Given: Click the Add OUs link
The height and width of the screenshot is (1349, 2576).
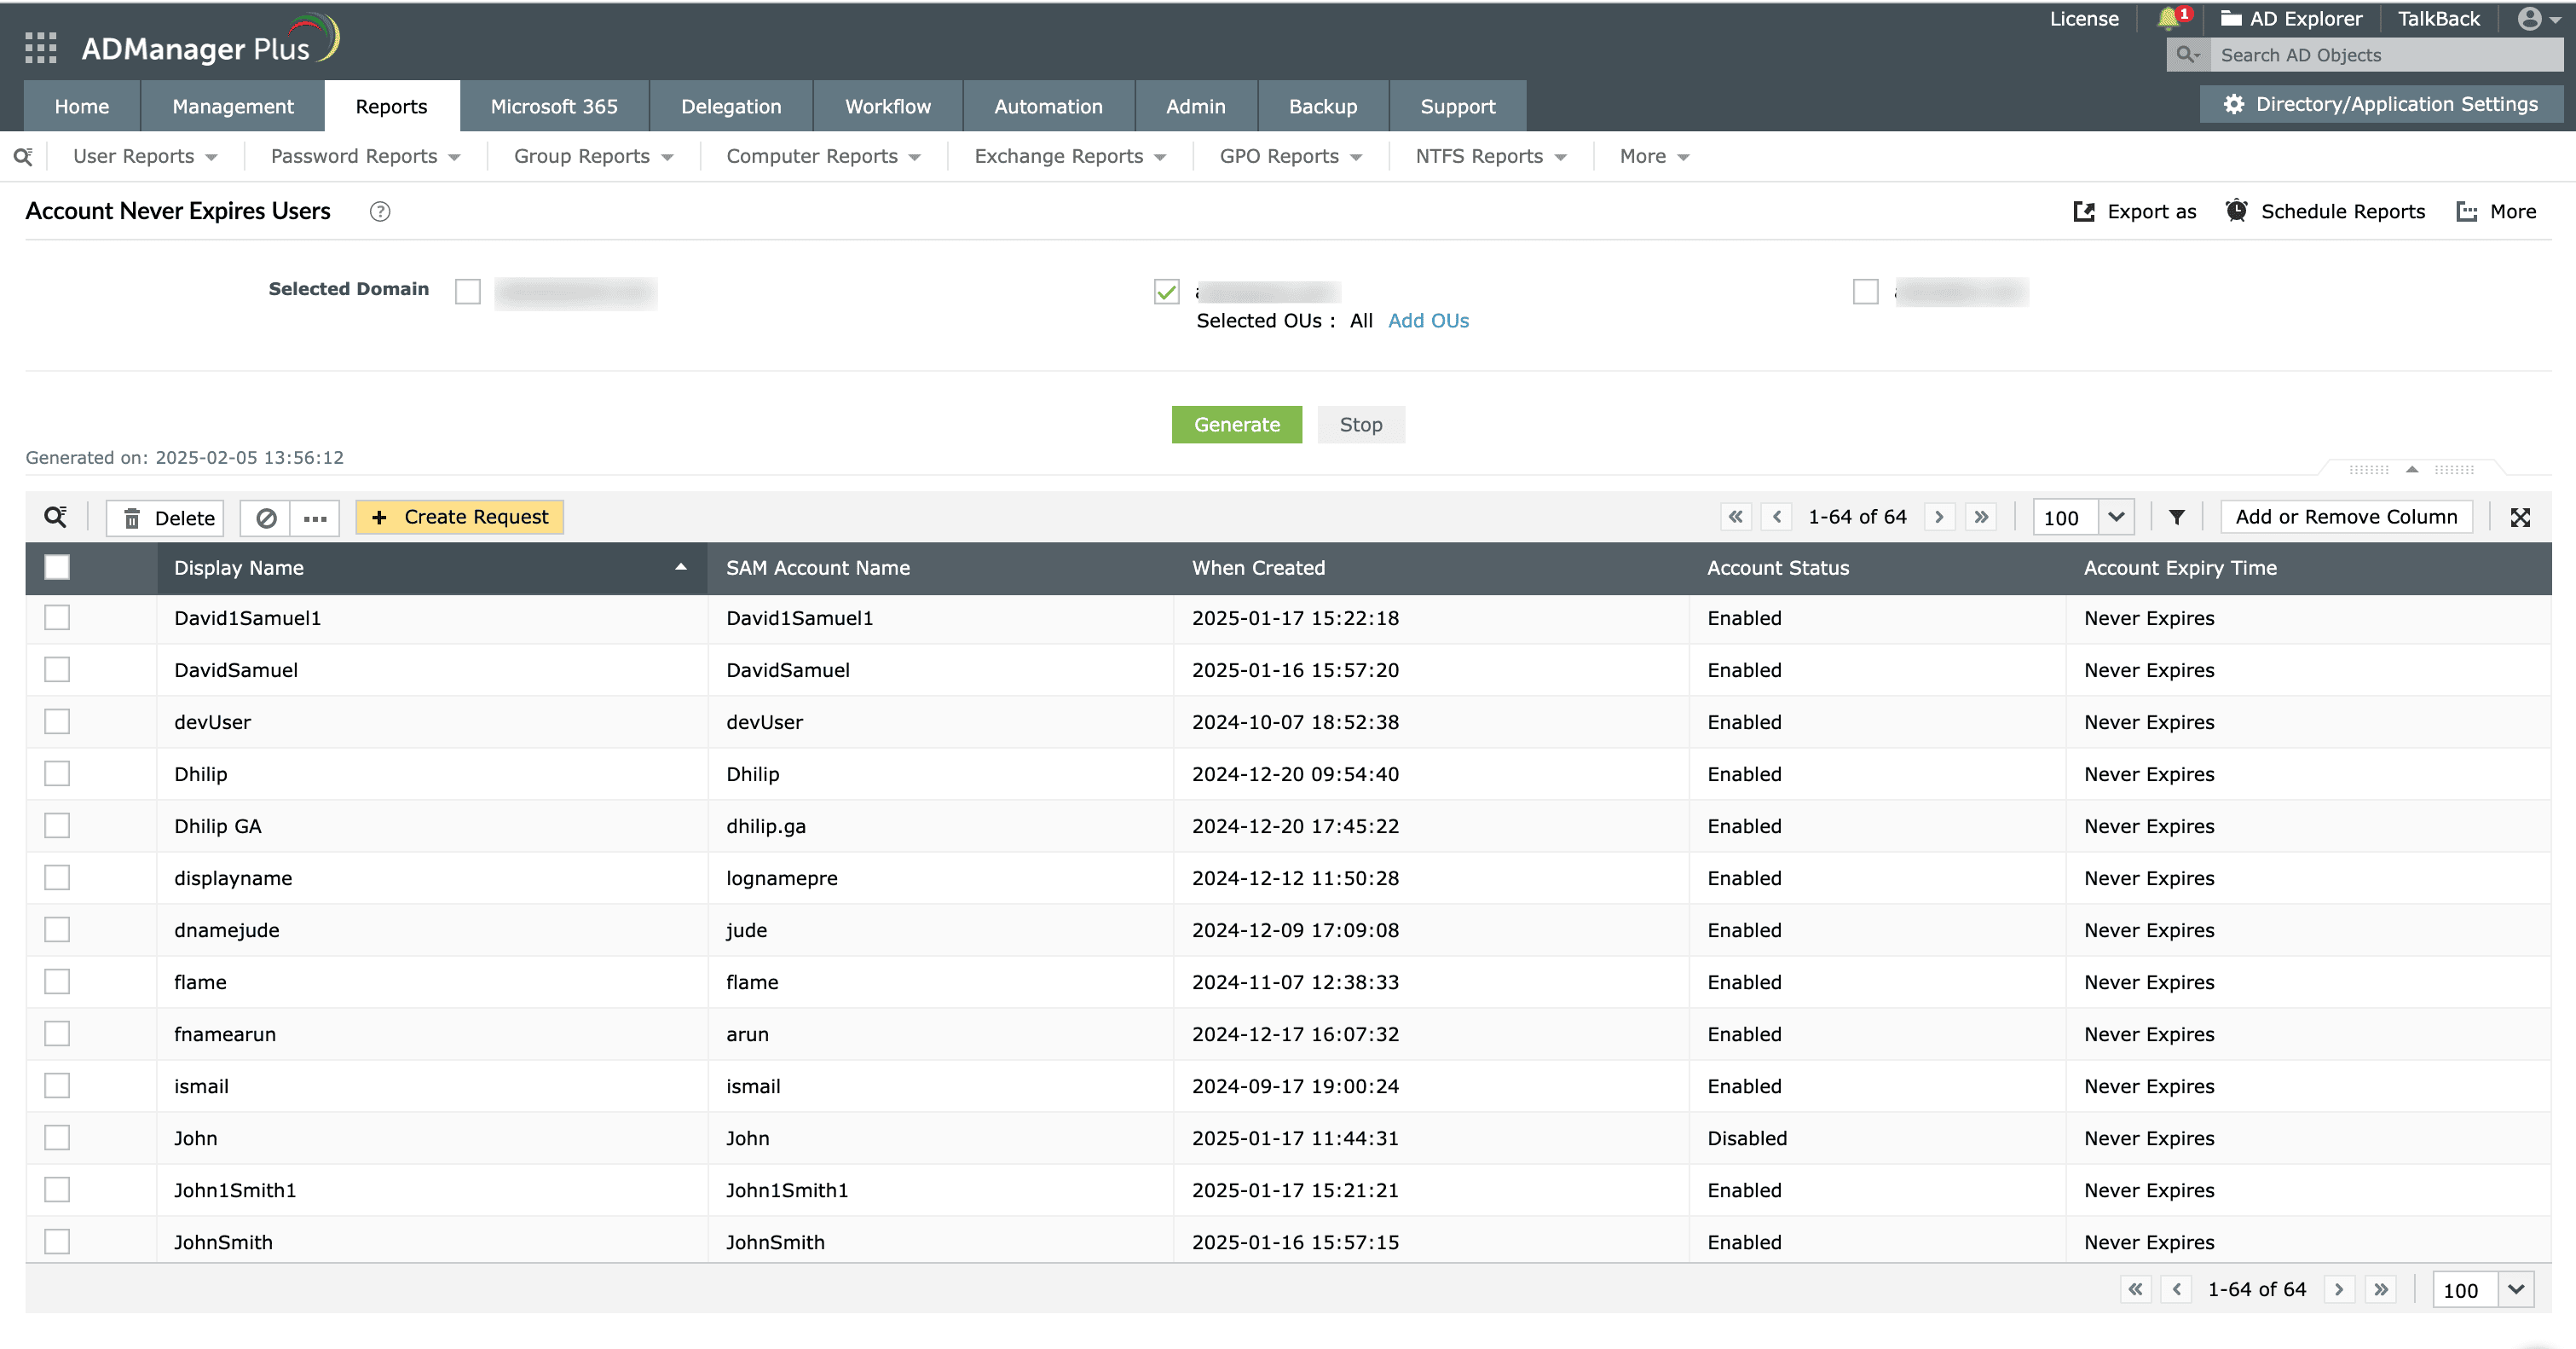Looking at the screenshot, I should click(1428, 321).
